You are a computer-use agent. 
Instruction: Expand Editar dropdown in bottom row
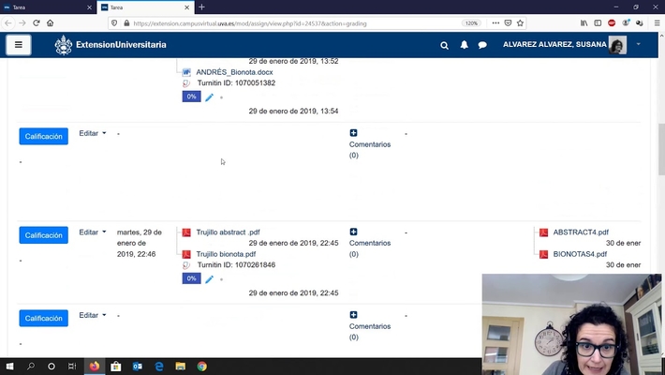pyautogui.click(x=93, y=315)
